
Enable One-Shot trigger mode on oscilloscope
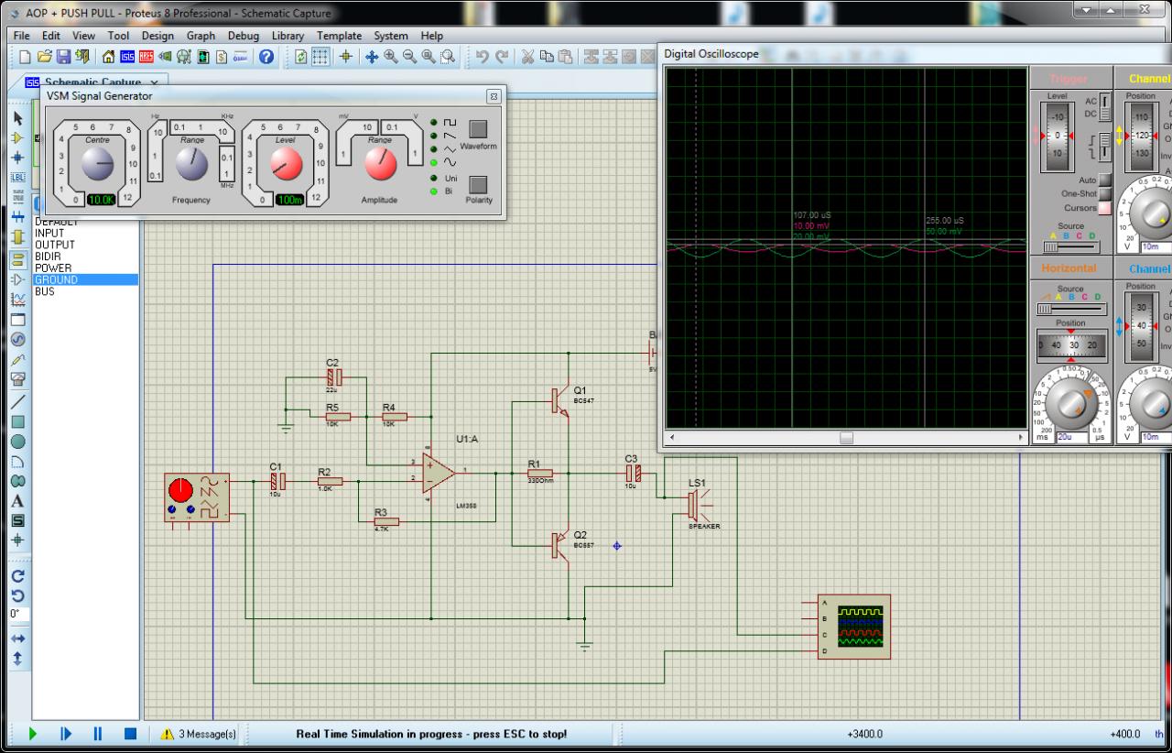coord(1105,194)
